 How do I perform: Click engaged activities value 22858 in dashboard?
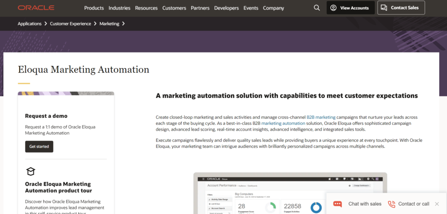click(292, 206)
